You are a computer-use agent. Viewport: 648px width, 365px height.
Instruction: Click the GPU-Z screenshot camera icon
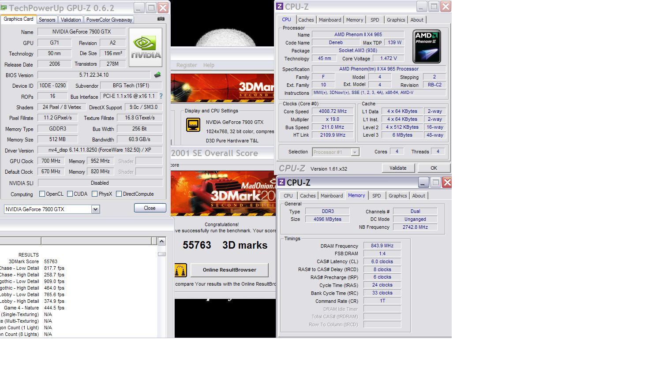pos(161,19)
